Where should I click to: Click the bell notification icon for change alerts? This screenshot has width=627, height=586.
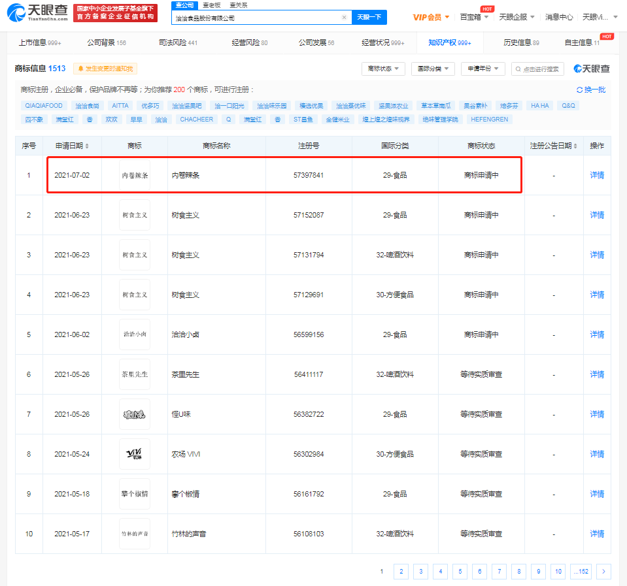(x=81, y=69)
